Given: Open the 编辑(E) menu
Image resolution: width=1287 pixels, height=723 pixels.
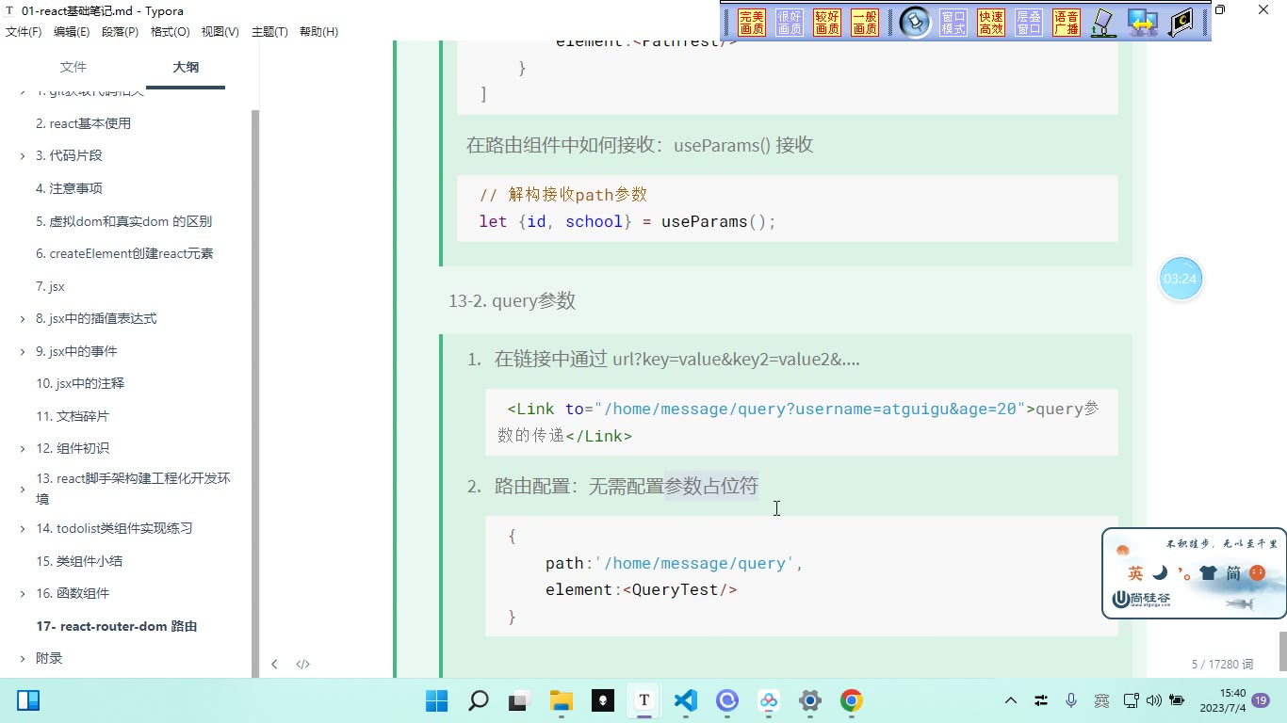Looking at the screenshot, I should pyautogui.click(x=72, y=31).
